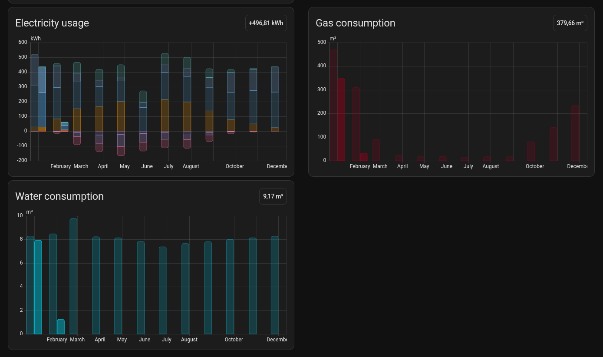Click the short bright February gas bar
The height and width of the screenshot is (357, 603).
(x=363, y=157)
